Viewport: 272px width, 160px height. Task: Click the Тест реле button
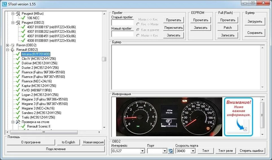pyautogui.click(x=225, y=151)
